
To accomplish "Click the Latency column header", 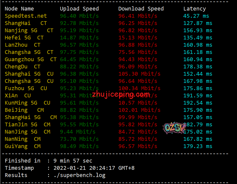I will (195, 9).
